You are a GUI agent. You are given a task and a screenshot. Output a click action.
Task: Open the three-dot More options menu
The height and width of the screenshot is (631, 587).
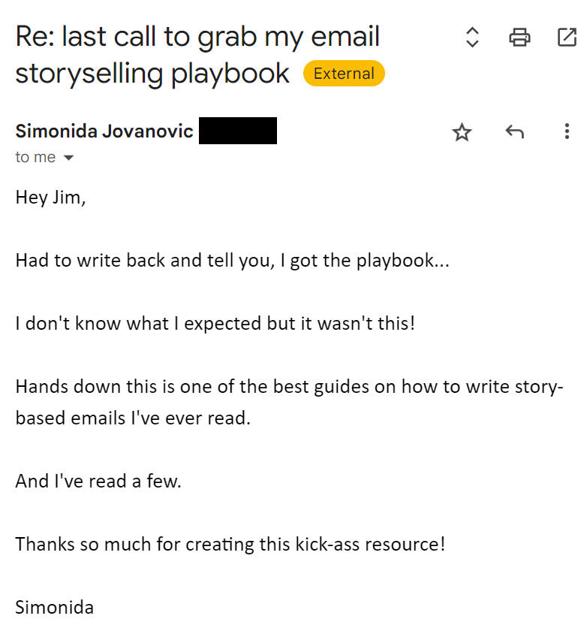point(567,132)
